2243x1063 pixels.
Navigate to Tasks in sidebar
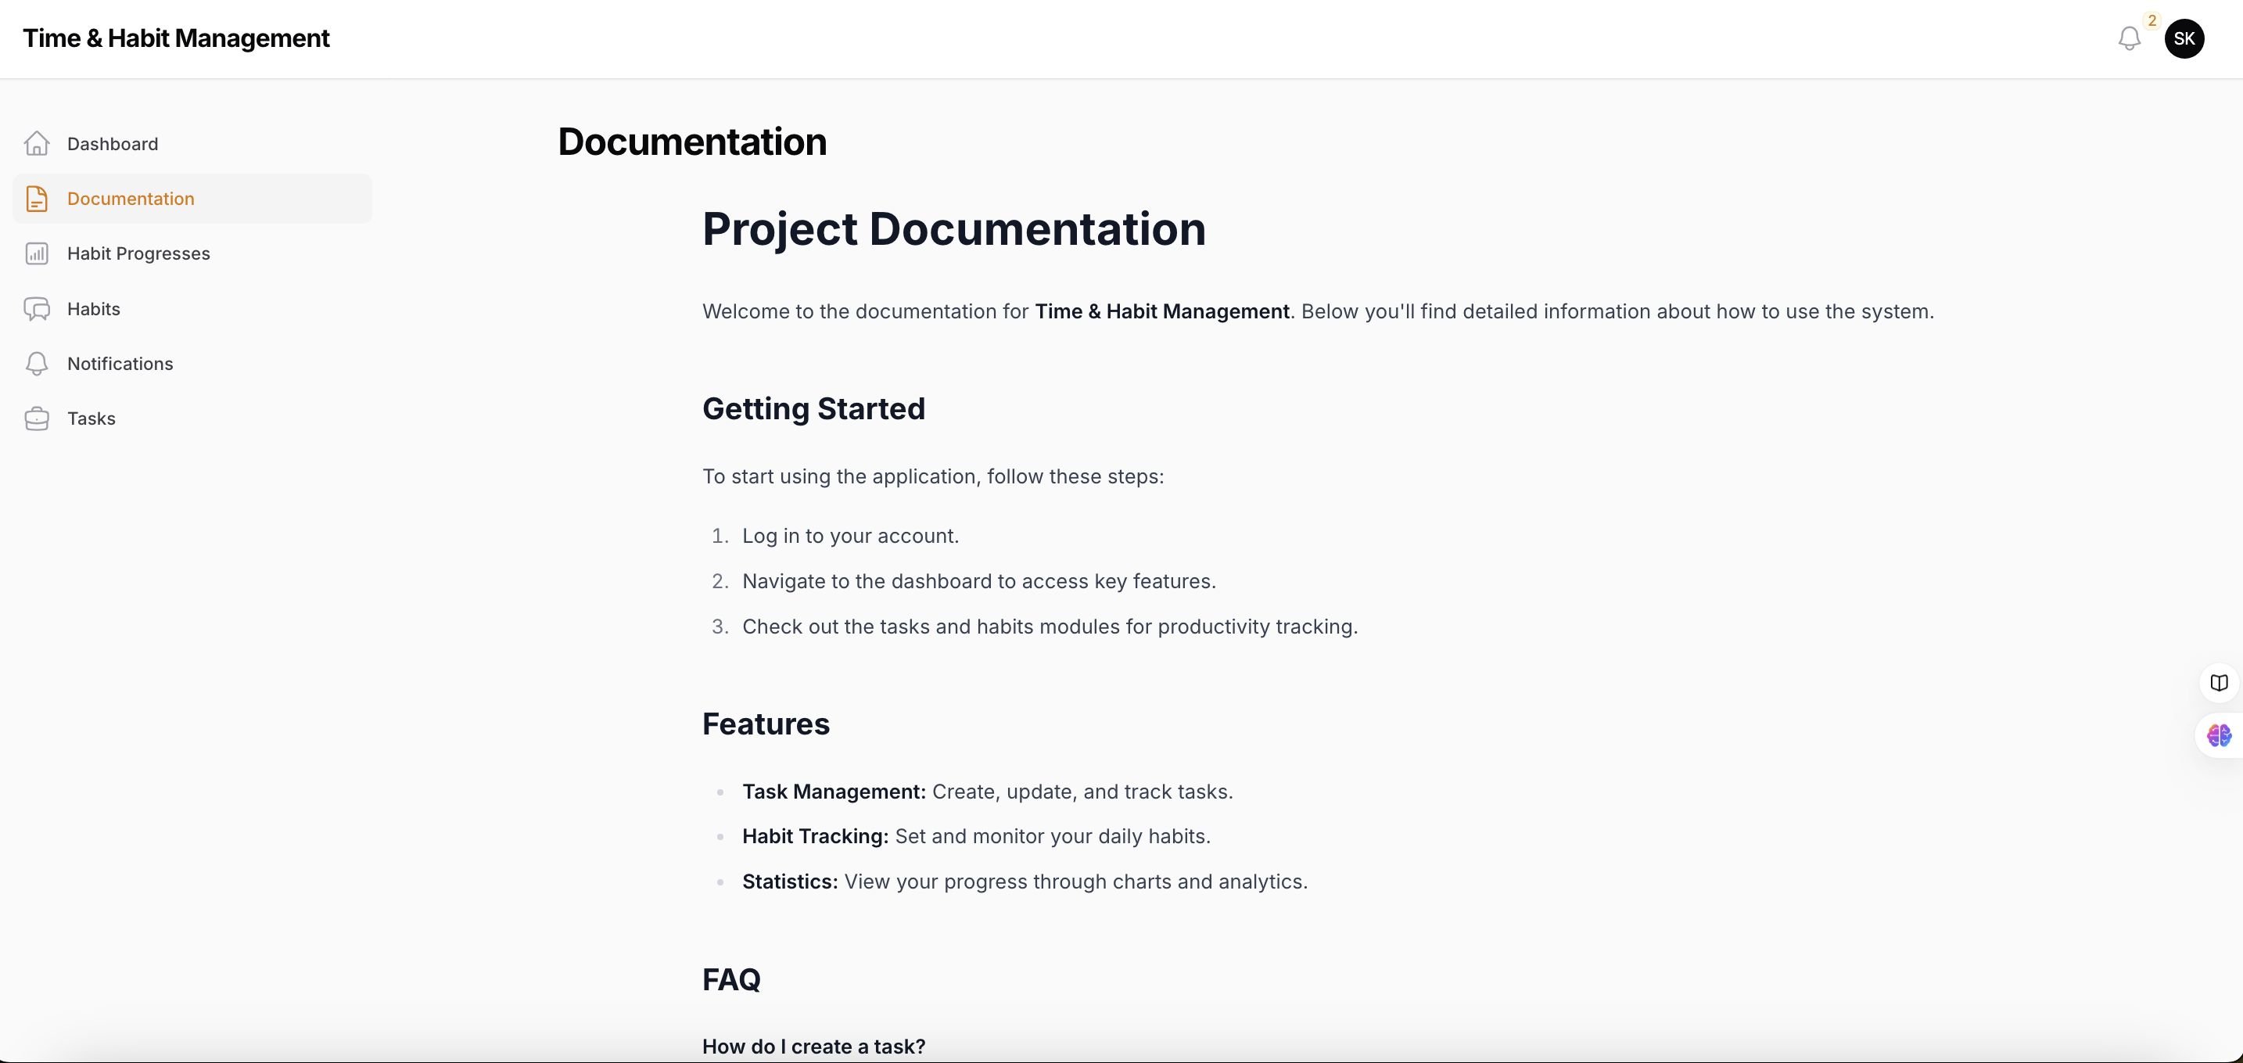tap(92, 418)
